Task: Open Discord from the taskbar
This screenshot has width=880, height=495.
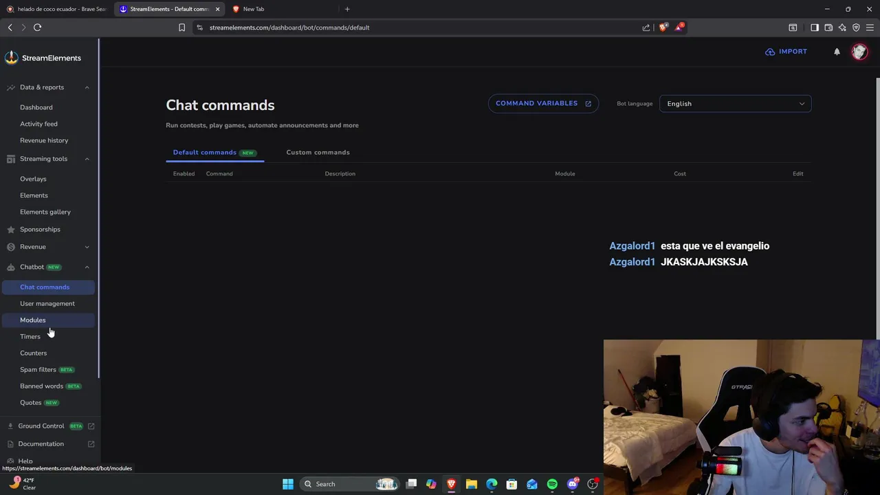Action: pyautogui.click(x=572, y=484)
